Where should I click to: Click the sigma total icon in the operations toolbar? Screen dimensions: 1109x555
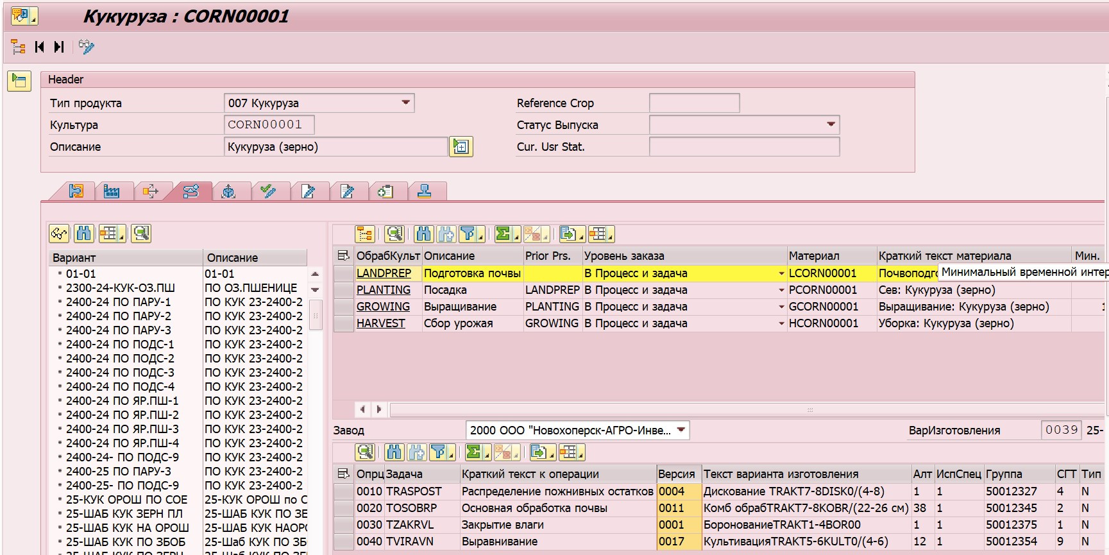pyautogui.click(x=477, y=452)
